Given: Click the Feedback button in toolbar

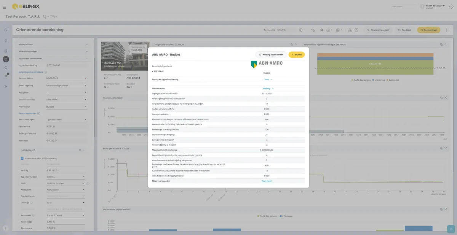Looking at the screenshot, I should pyautogui.click(x=404, y=30).
